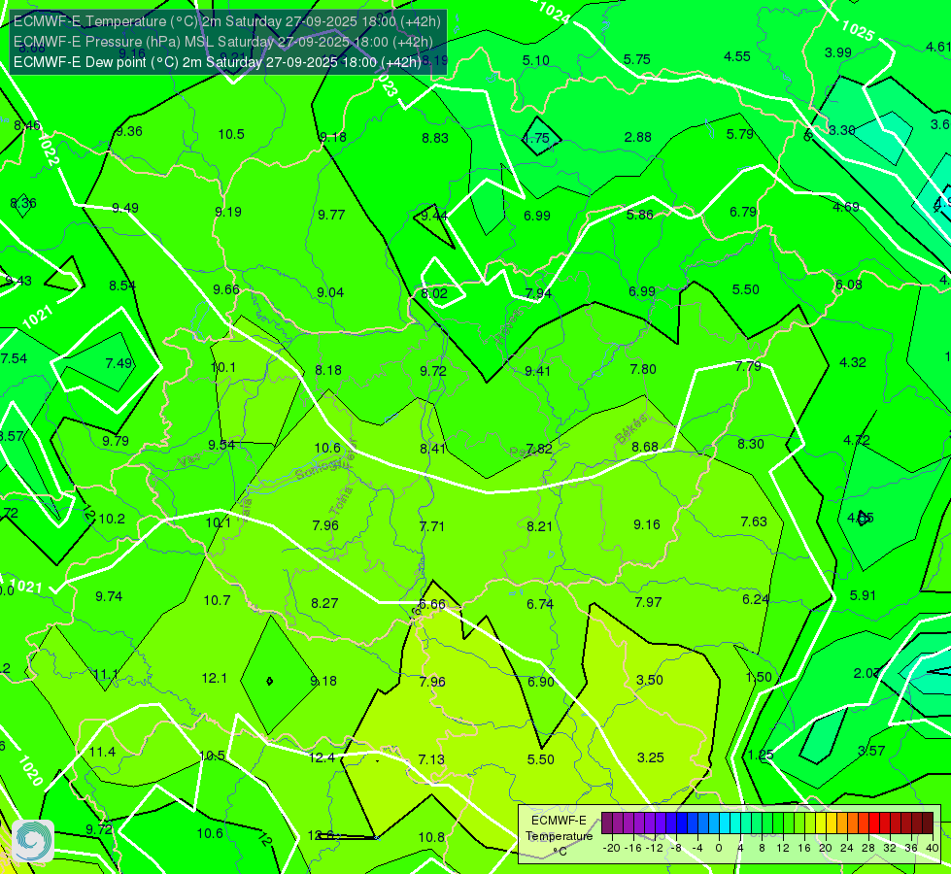
Task: Select the ECMWF-E Dew point 2m layer label
Action: (x=218, y=62)
